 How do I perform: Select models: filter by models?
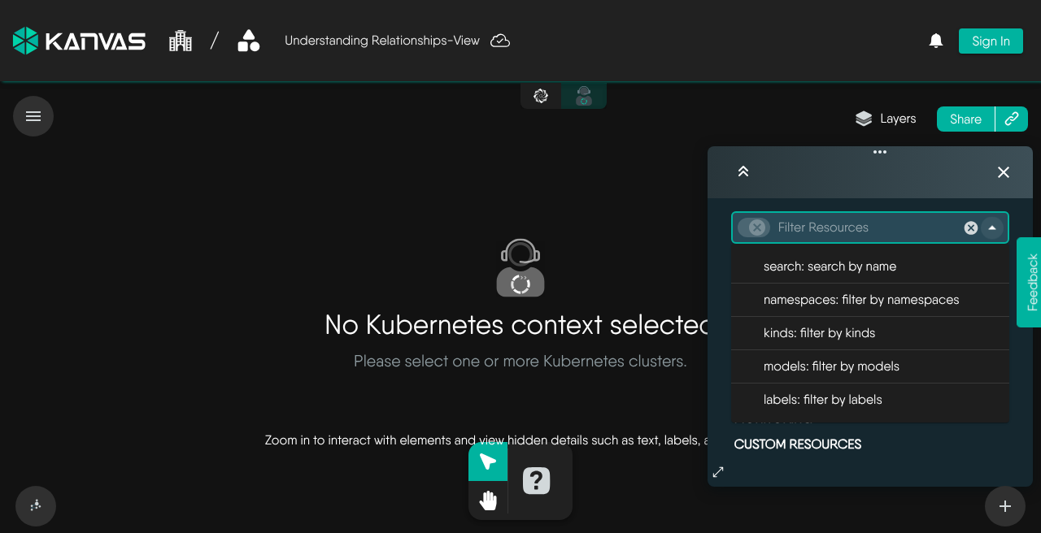point(870,366)
